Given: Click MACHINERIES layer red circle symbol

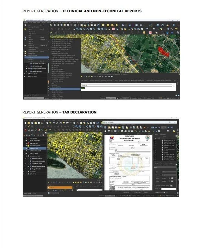Looking at the screenshot, I should 28,143.
